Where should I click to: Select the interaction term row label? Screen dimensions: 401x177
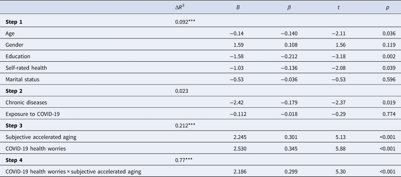pyautogui.click(x=74, y=171)
